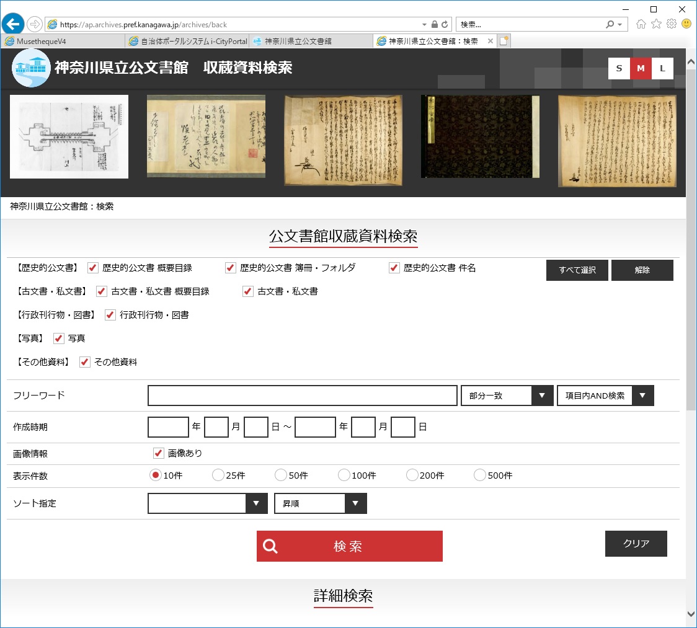Select the 200件 display count radio
The image size is (697, 628).
[412, 475]
